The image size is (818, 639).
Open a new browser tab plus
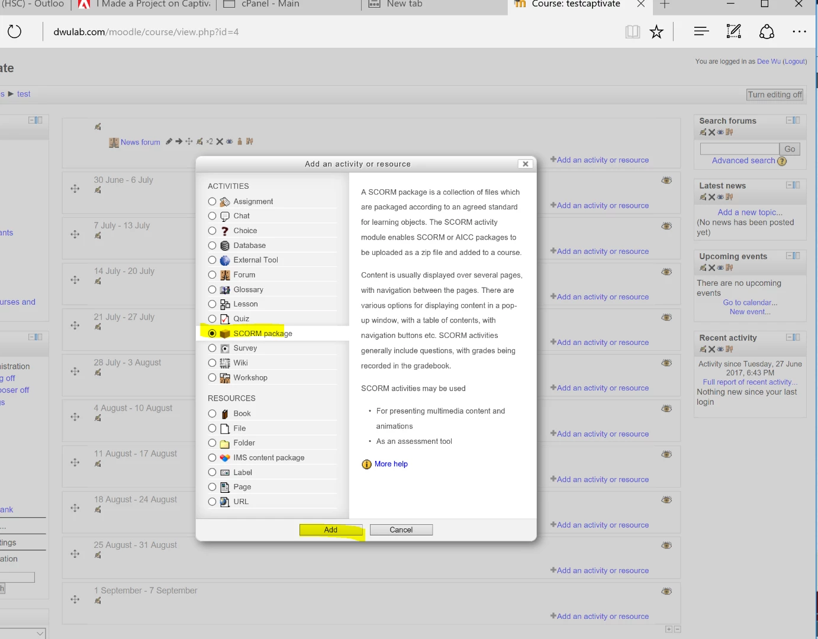click(665, 4)
